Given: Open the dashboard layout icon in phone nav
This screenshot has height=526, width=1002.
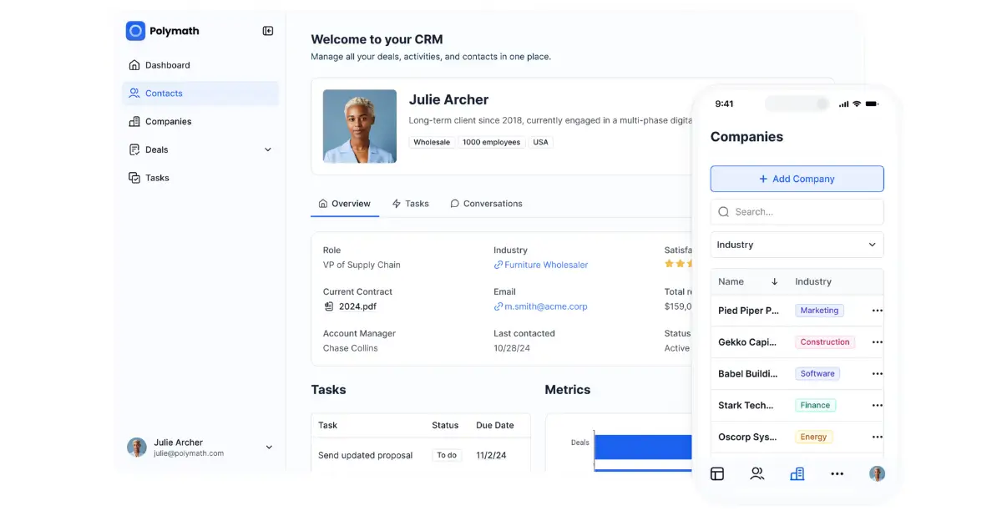Looking at the screenshot, I should 717,473.
